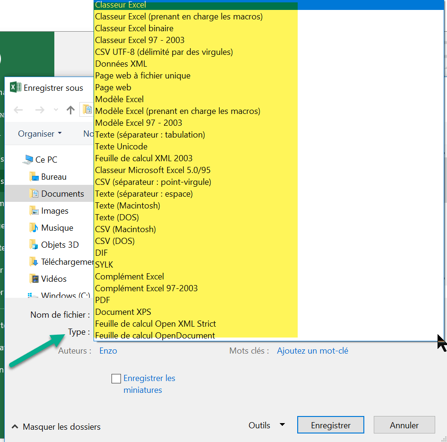Pick the Modèle Excel format
This screenshot has height=442, width=447.
(x=268, y=99)
